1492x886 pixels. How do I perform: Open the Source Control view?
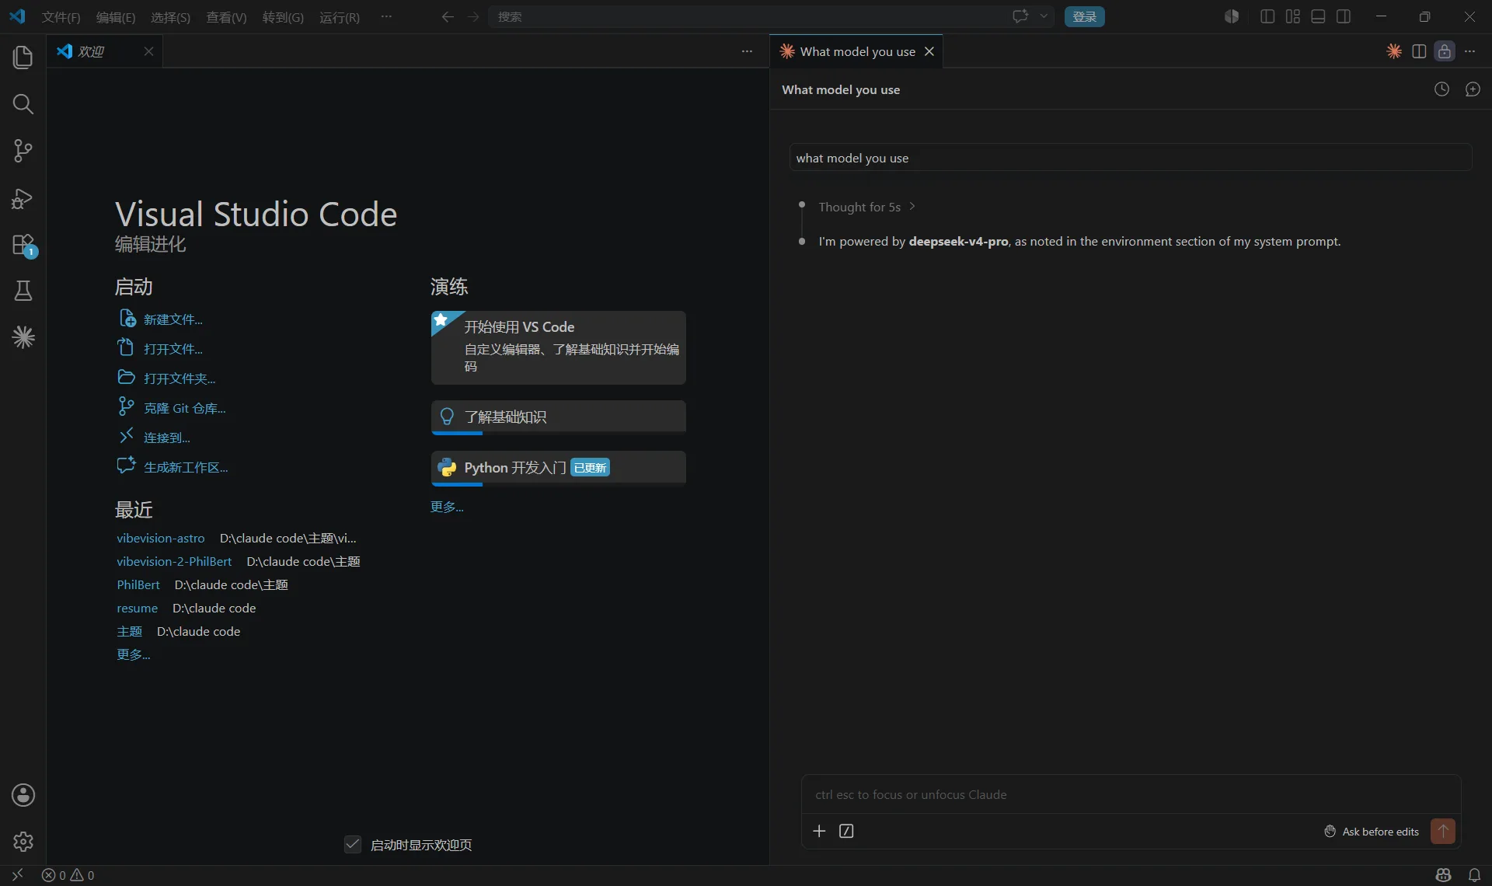point(23,151)
